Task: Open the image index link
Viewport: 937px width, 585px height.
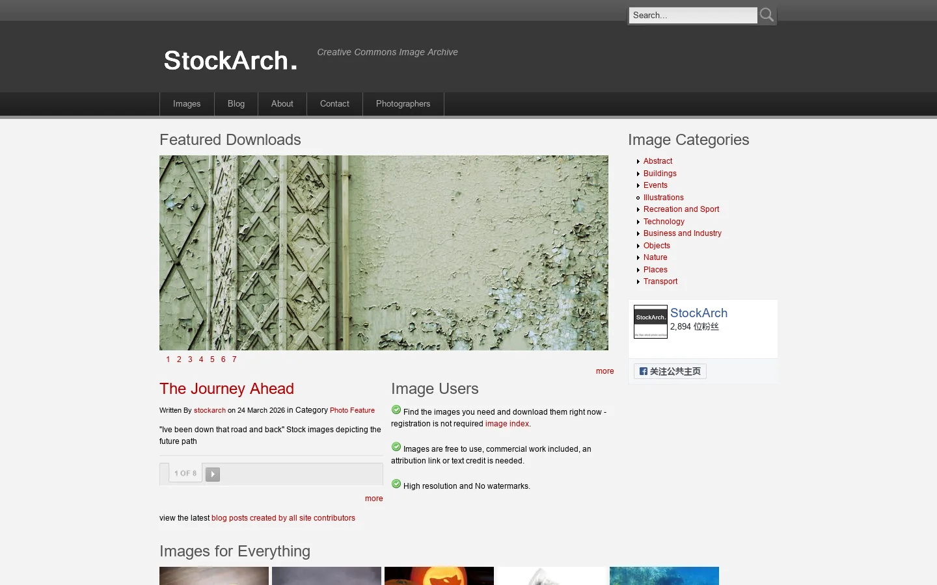Action: point(507,424)
